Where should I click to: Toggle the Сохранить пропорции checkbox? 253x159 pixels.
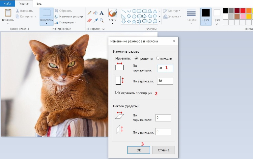click(x=117, y=93)
